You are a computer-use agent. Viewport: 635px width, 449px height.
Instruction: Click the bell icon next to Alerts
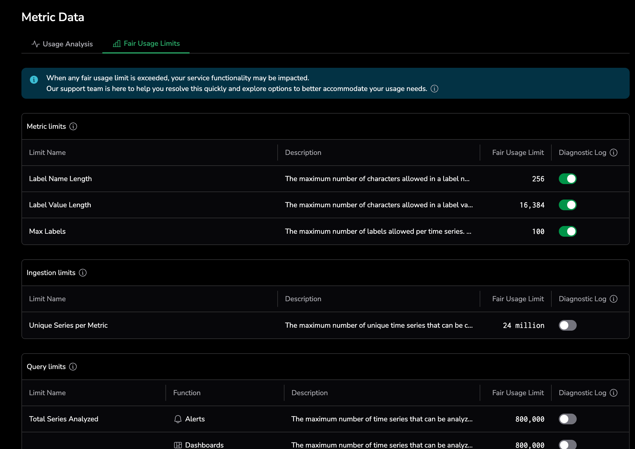pyautogui.click(x=178, y=419)
